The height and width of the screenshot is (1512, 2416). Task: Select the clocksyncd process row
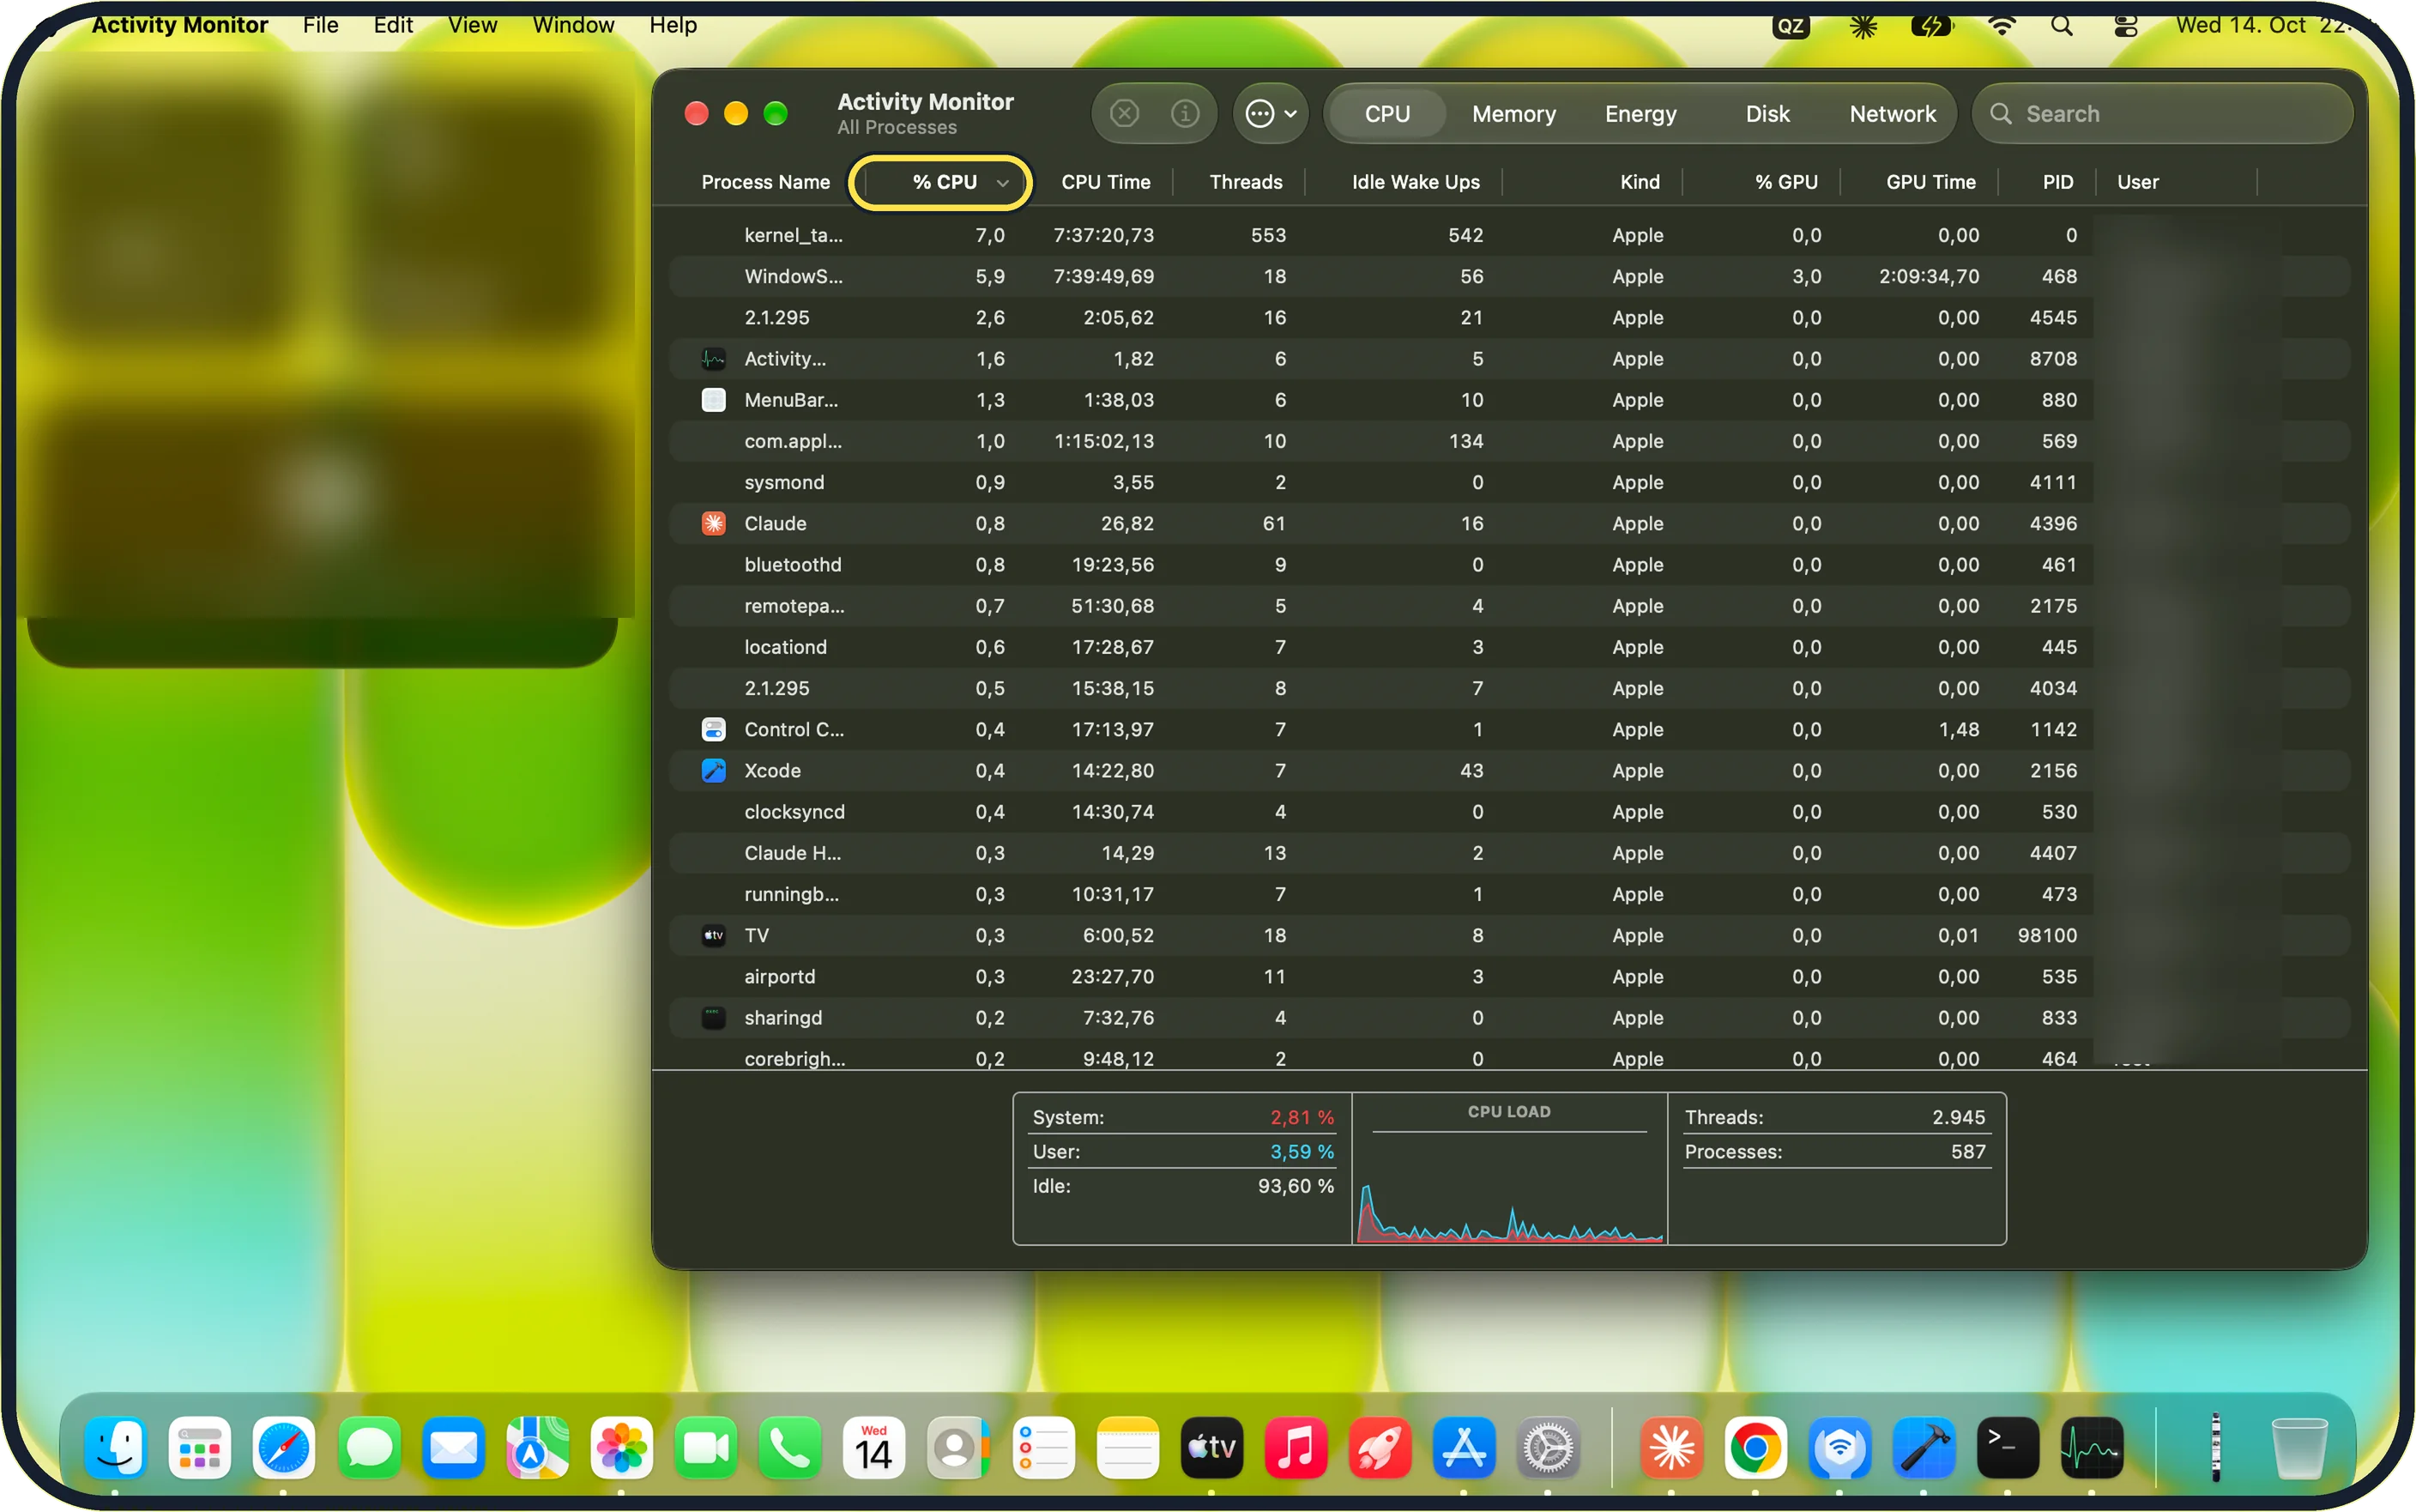point(1508,812)
